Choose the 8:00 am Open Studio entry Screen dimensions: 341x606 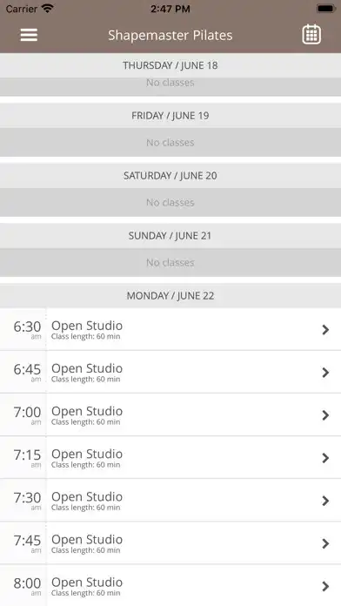[x=170, y=585]
